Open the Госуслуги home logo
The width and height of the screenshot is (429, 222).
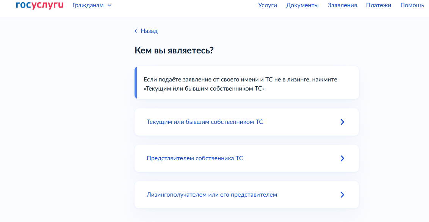(x=40, y=5)
